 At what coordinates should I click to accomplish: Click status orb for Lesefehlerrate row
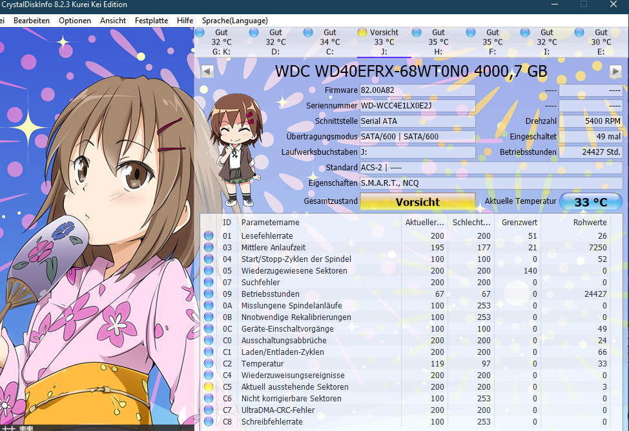point(209,236)
